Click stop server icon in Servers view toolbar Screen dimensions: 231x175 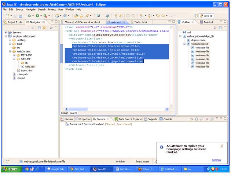pos(207,119)
